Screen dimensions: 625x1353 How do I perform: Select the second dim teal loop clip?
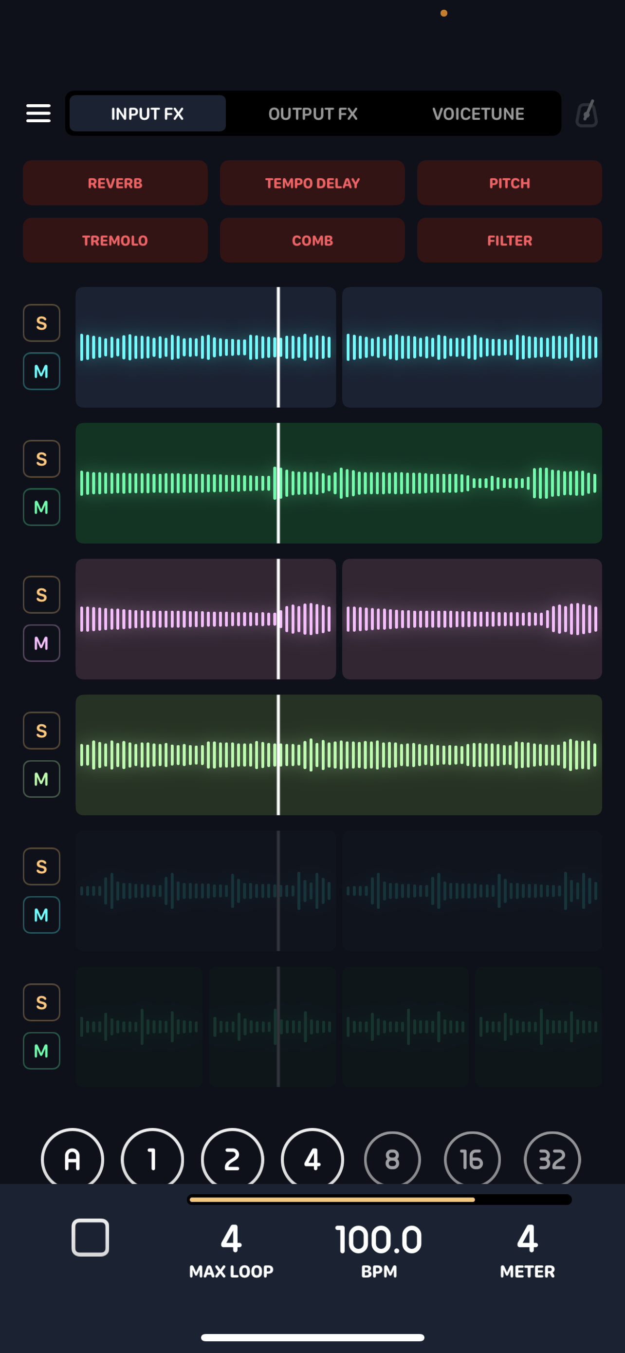click(472, 891)
